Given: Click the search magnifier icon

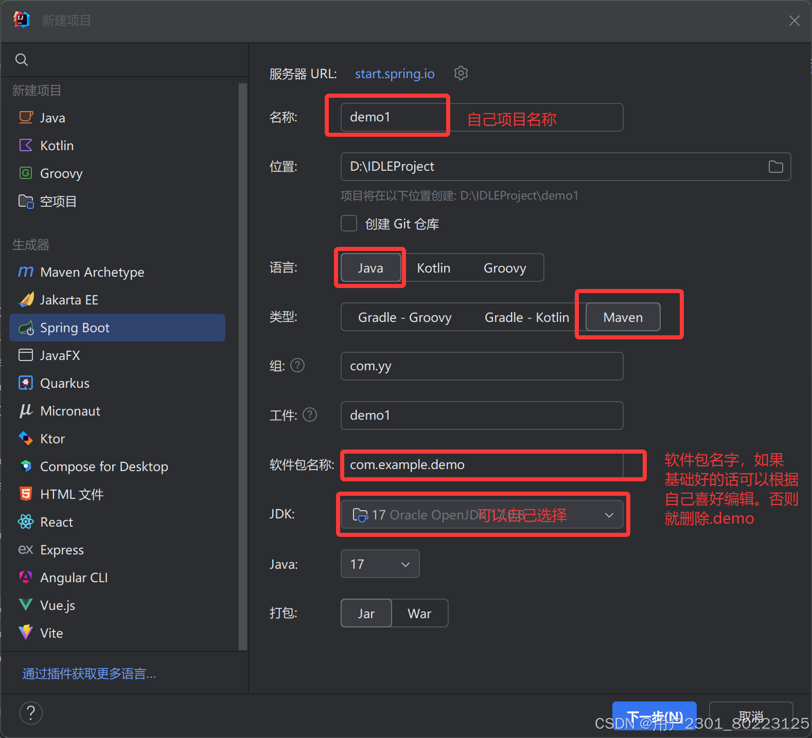Looking at the screenshot, I should [x=22, y=60].
